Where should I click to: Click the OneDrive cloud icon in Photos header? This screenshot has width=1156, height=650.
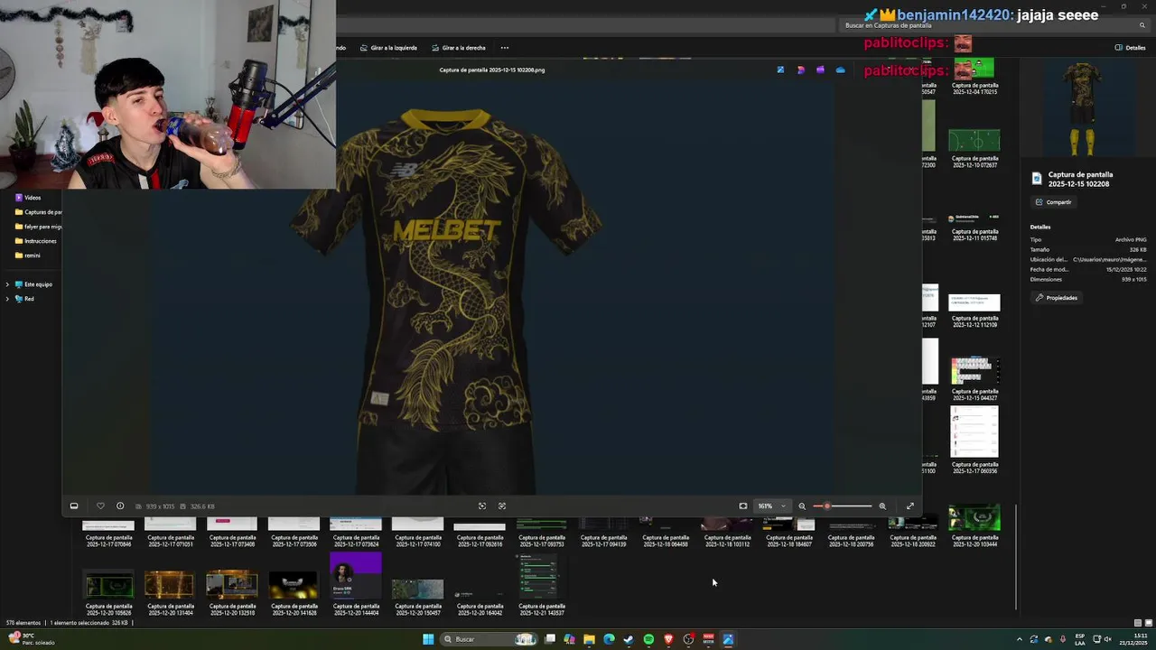pyautogui.click(x=841, y=70)
